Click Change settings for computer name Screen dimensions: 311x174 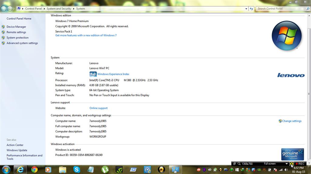[292, 121]
